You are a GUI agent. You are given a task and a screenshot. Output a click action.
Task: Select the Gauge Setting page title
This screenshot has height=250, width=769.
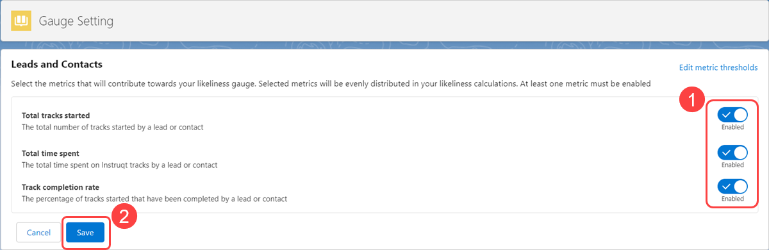click(x=76, y=21)
